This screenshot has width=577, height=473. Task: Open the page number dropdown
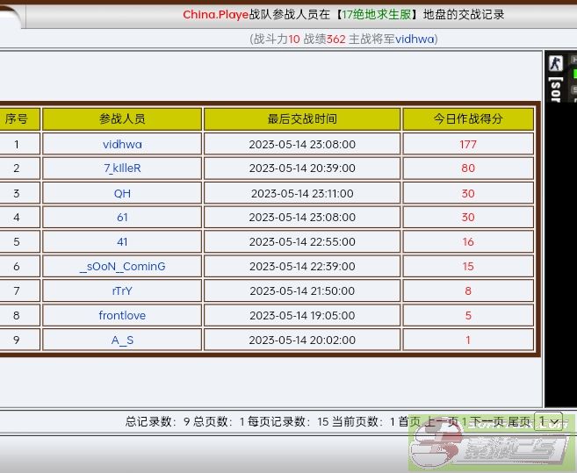pos(548,421)
